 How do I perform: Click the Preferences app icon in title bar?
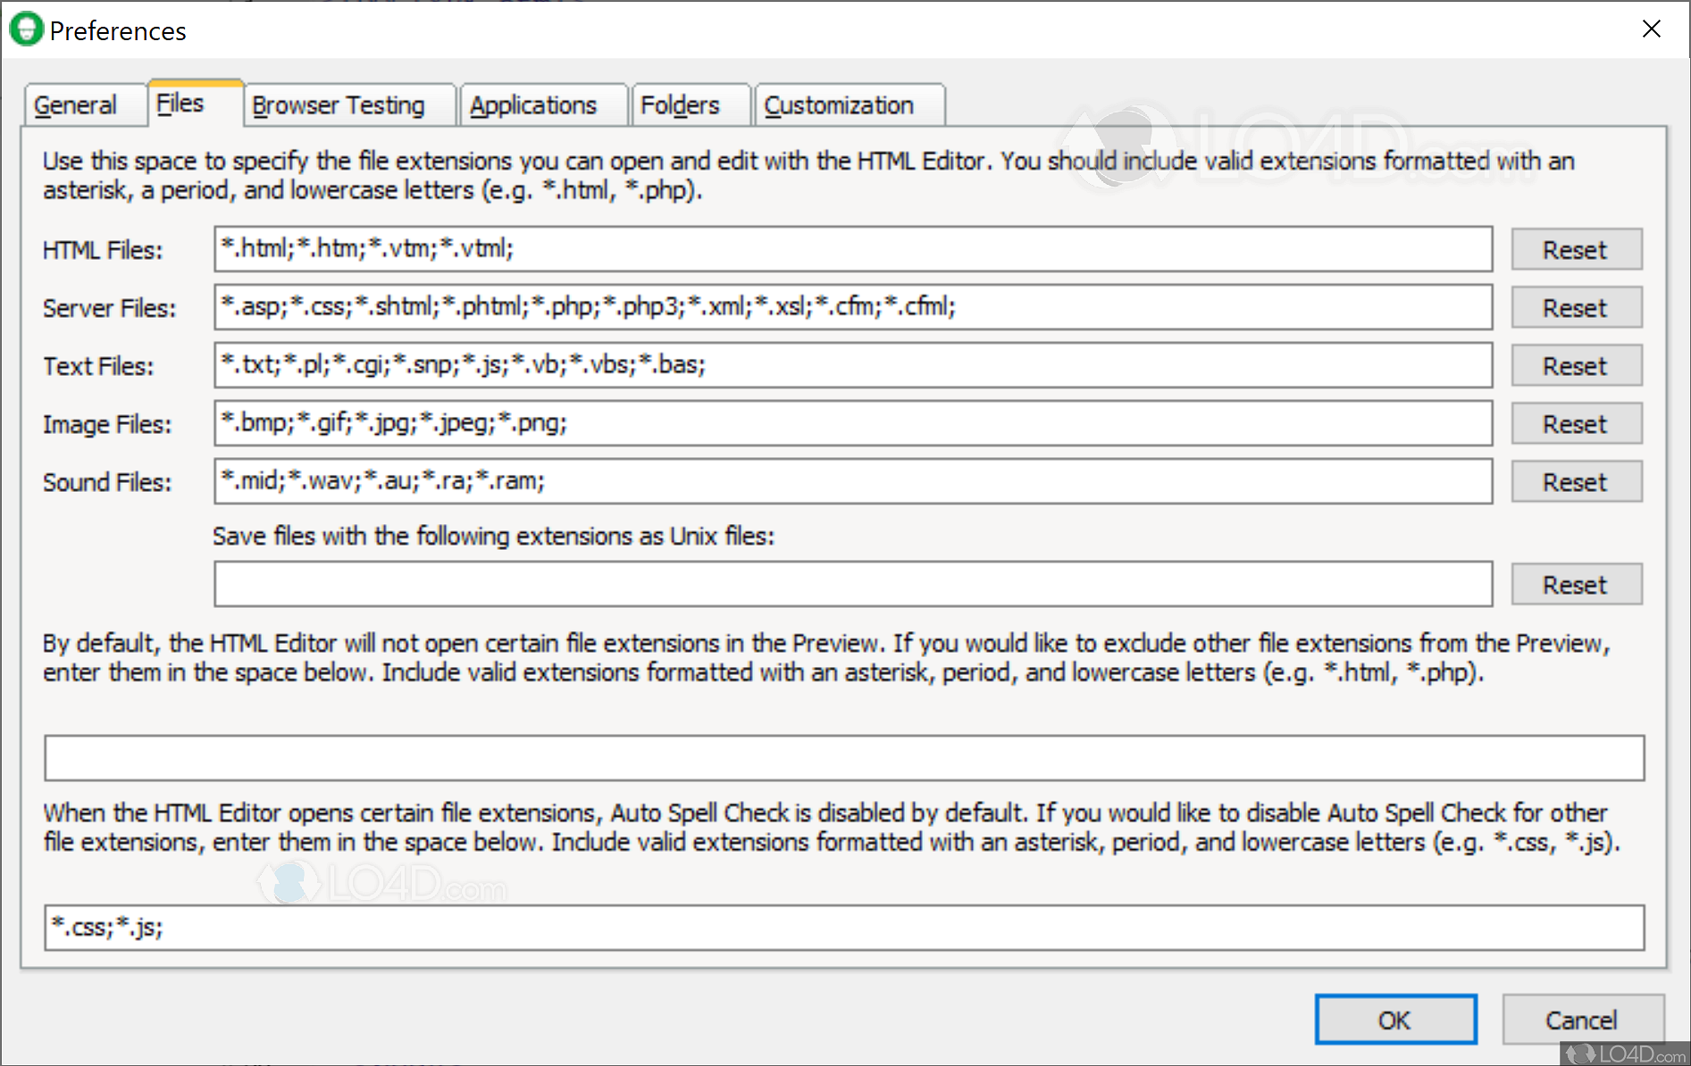click(26, 29)
